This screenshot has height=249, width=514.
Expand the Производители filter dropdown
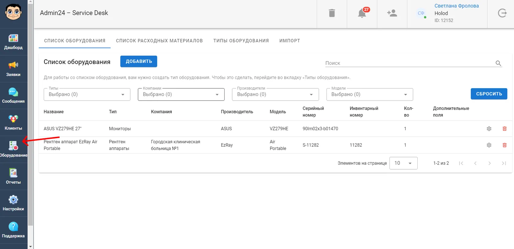coord(275,94)
